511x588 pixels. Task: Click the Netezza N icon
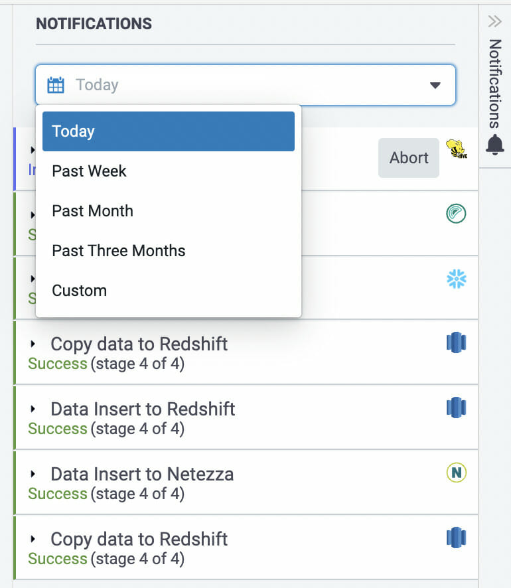(x=457, y=473)
